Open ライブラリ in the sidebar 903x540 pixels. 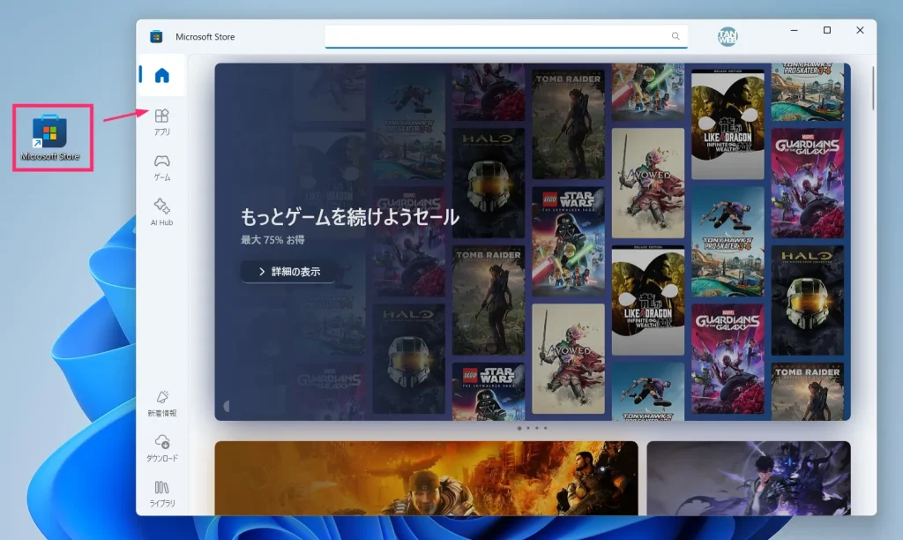[162, 494]
